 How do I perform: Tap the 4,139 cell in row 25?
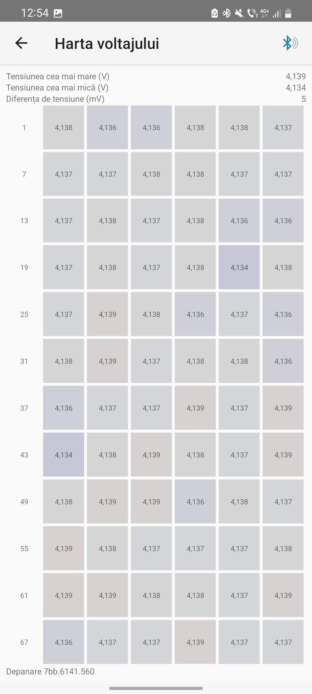tap(107, 314)
